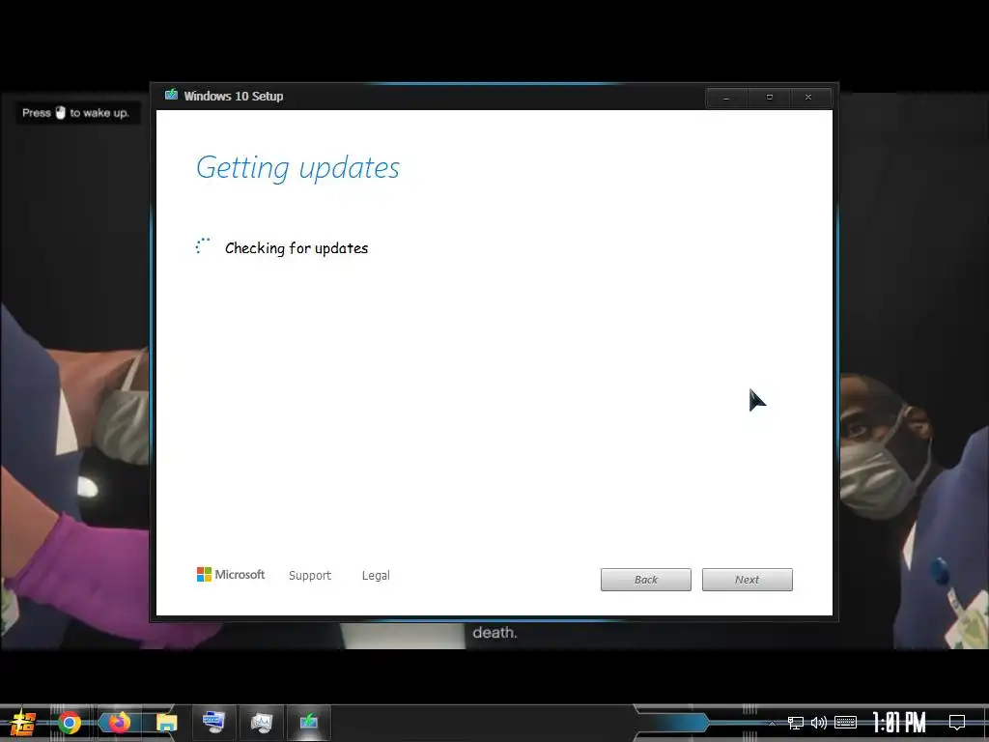Image resolution: width=989 pixels, height=742 pixels.
Task: Open the custom Start button on the taskbar
Action: [x=23, y=723]
